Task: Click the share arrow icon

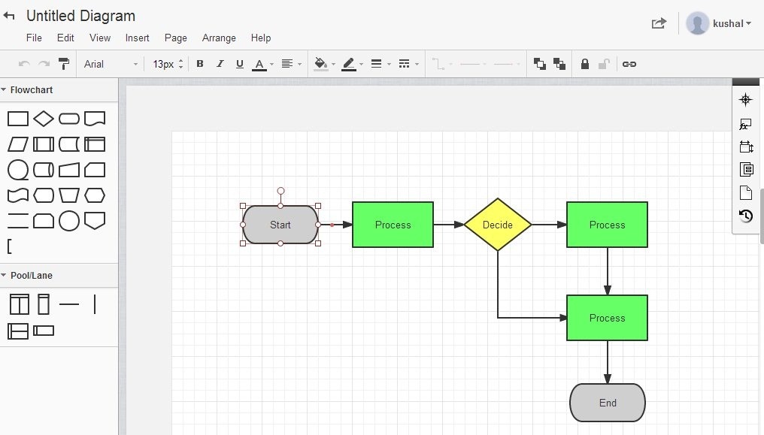Action: tap(659, 23)
